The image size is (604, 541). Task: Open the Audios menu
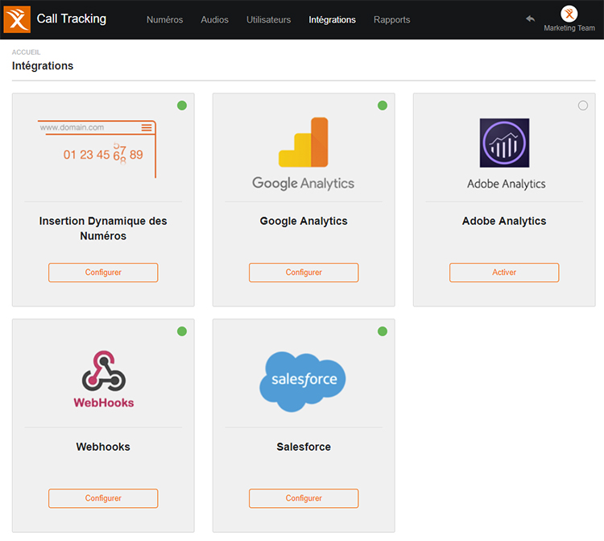[214, 19]
